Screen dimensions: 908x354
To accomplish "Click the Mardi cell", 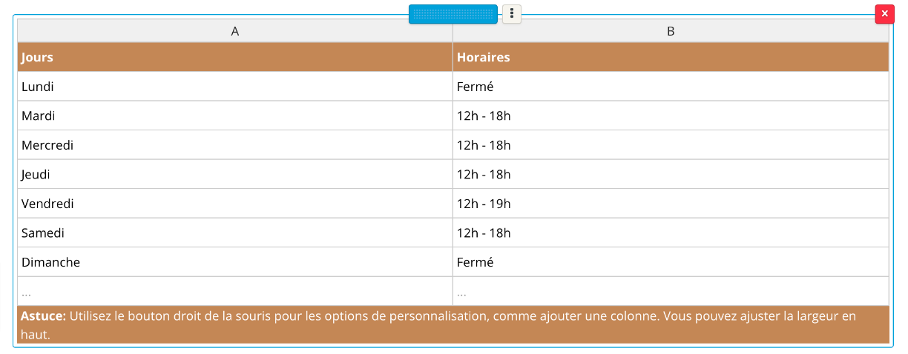I will click(235, 116).
